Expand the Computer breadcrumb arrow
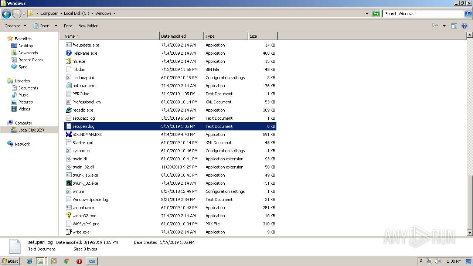The width and height of the screenshot is (473, 266). [61, 13]
